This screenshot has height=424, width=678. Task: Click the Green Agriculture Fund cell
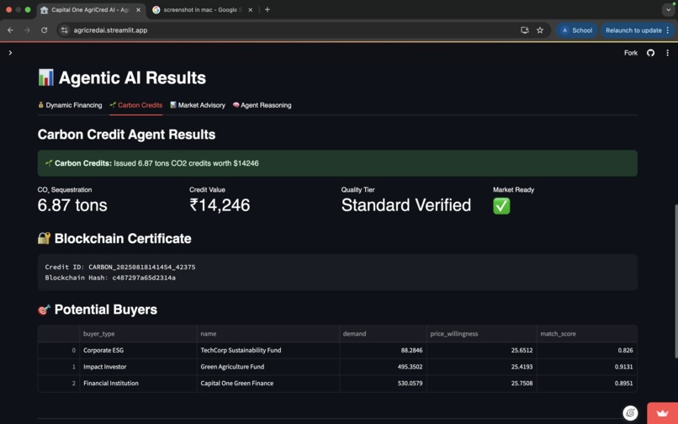coord(268,367)
